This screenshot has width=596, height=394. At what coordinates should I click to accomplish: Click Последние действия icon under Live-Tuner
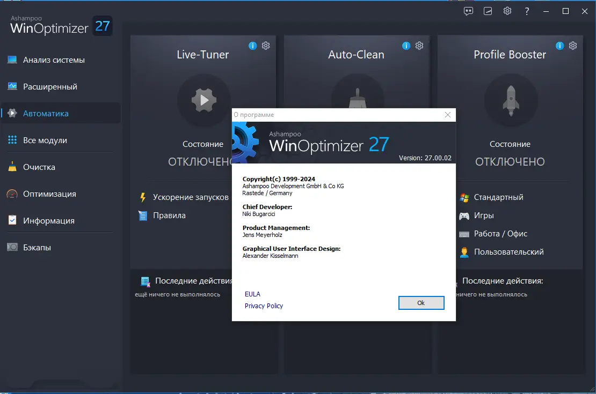[x=145, y=281]
